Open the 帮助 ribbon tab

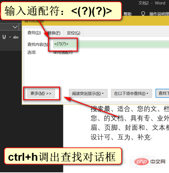[x=127, y=14]
